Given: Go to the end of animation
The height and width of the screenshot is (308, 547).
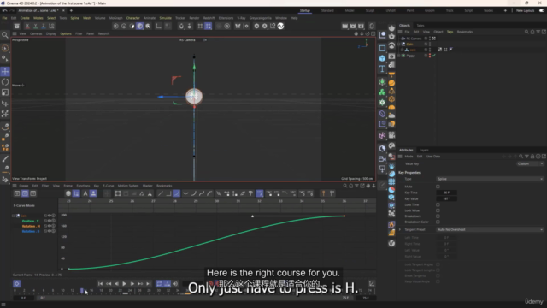Looking at the screenshot, I should click(x=148, y=284).
